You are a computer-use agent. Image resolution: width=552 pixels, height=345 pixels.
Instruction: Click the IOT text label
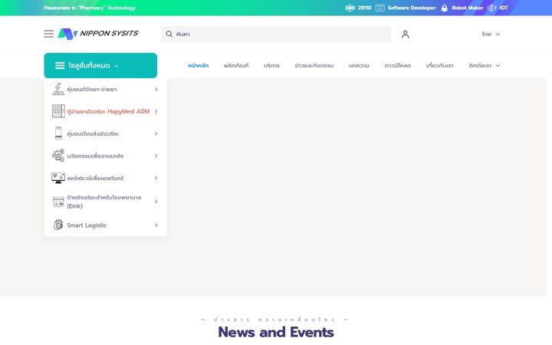point(504,8)
